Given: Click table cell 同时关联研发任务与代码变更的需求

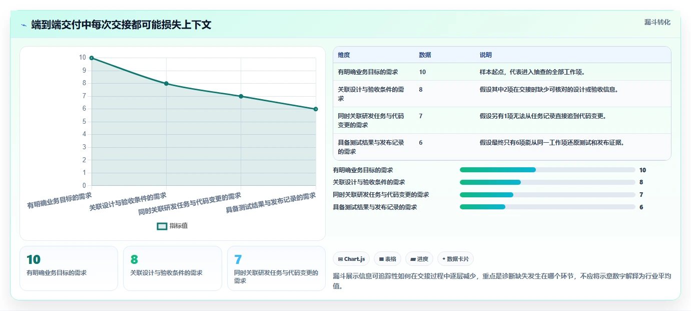Looking at the screenshot, I should [x=371, y=120].
